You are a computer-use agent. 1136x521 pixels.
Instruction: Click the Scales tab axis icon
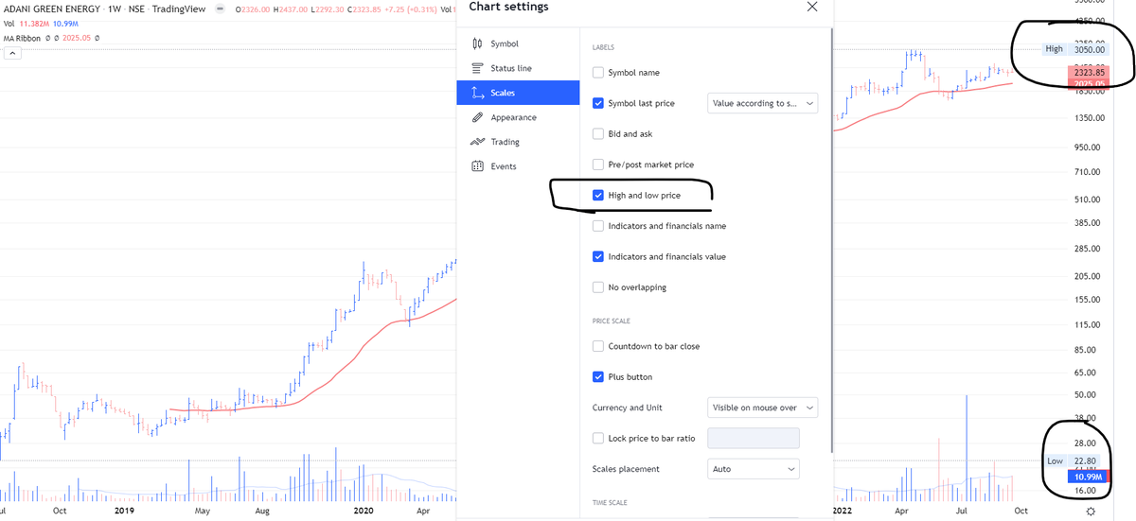point(477,93)
